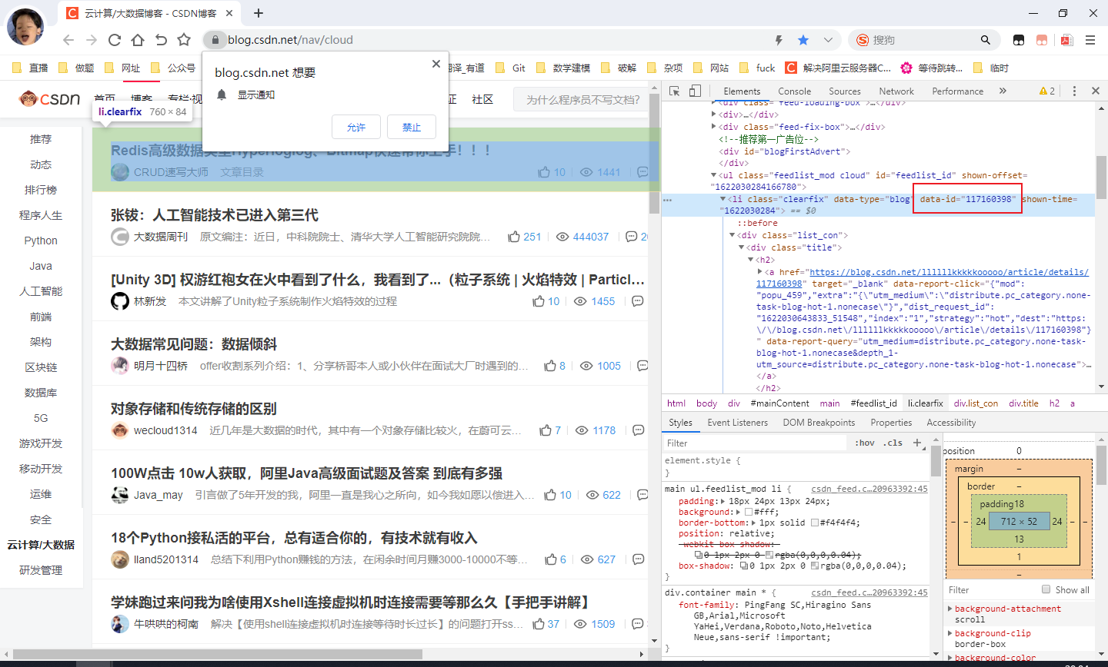Click the Sogou search magnifier icon
The image size is (1108, 667).
pos(985,40)
